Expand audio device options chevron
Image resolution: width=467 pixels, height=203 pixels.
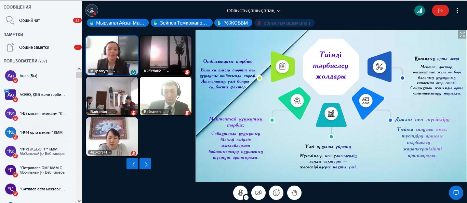tap(246, 197)
